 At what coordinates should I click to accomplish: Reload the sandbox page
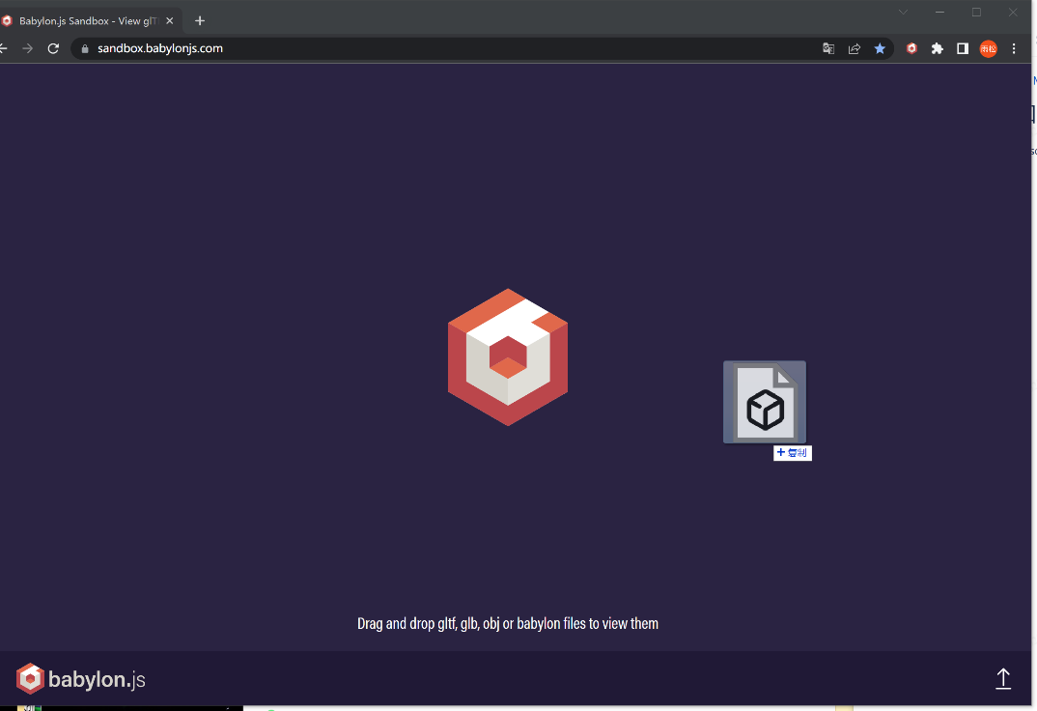[x=53, y=48]
